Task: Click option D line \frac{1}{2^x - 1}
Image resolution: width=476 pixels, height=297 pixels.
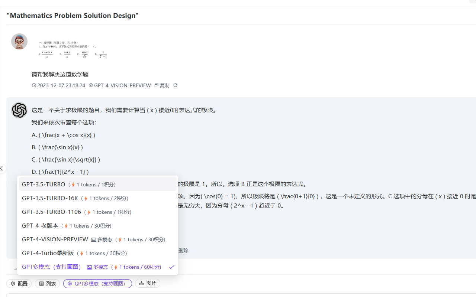Action: (x=60, y=172)
